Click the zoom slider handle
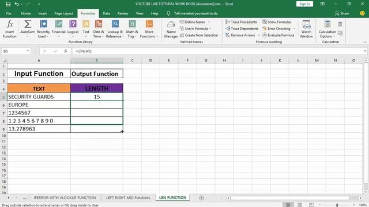The width and height of the screenshot is (369, 207). coord(337,205)
